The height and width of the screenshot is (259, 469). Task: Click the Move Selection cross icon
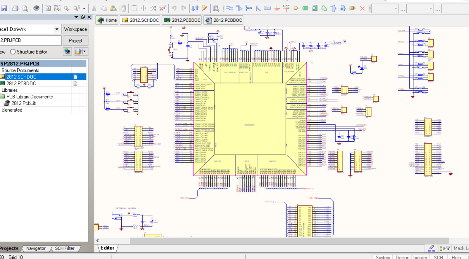(x=143, y=8)
